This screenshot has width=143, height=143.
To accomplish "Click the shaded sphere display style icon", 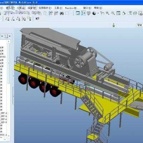I will coord(94,13).
